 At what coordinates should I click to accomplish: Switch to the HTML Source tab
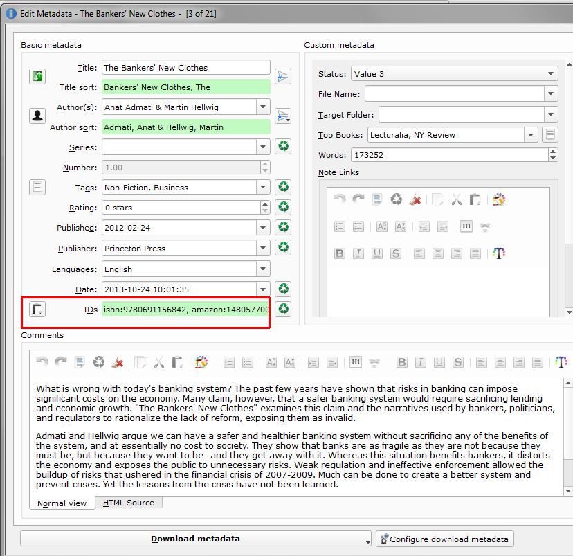point(129,503)
